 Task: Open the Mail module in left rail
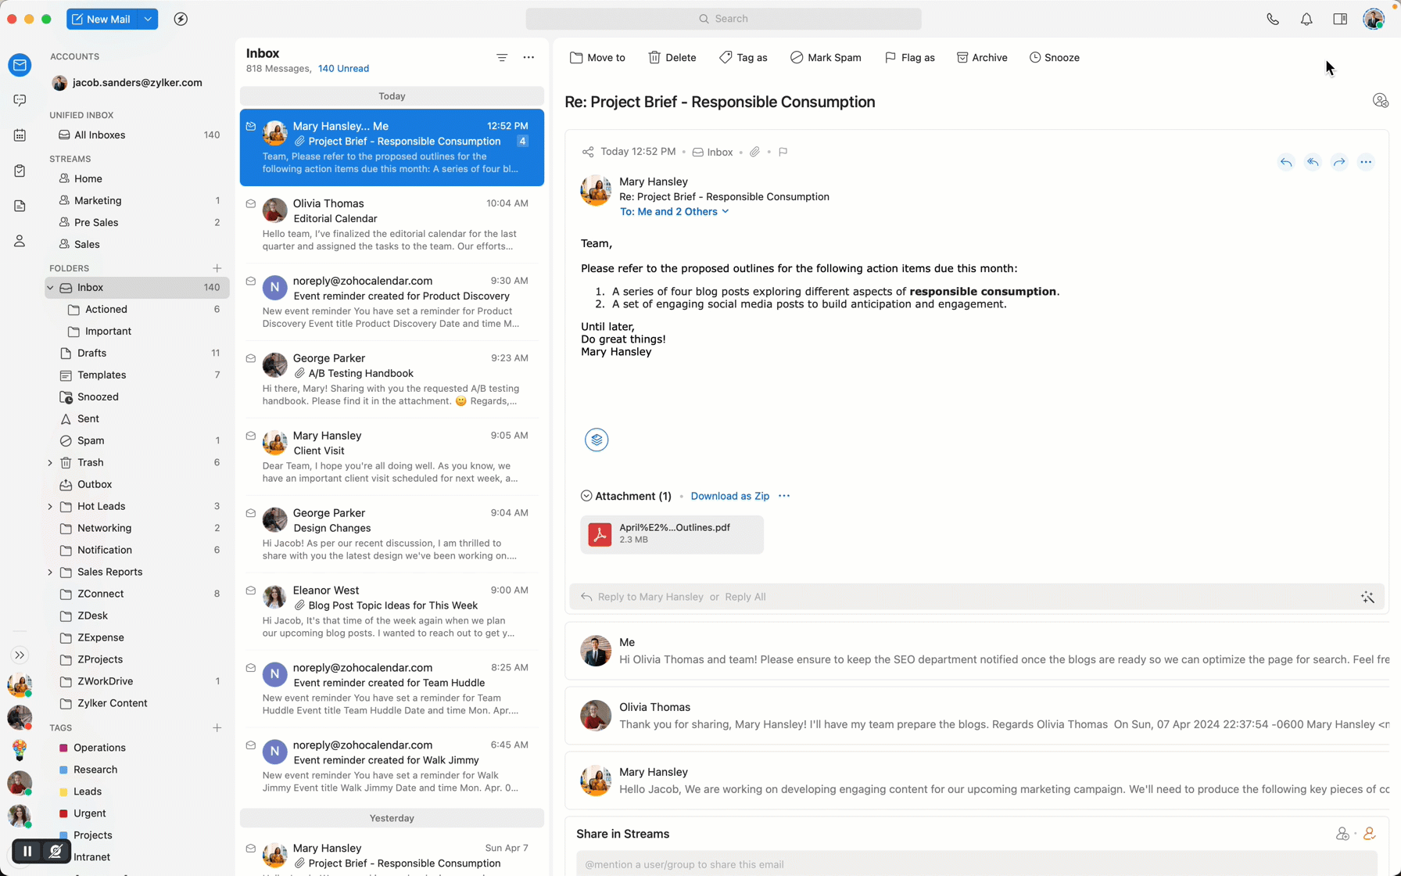(20, 65)
